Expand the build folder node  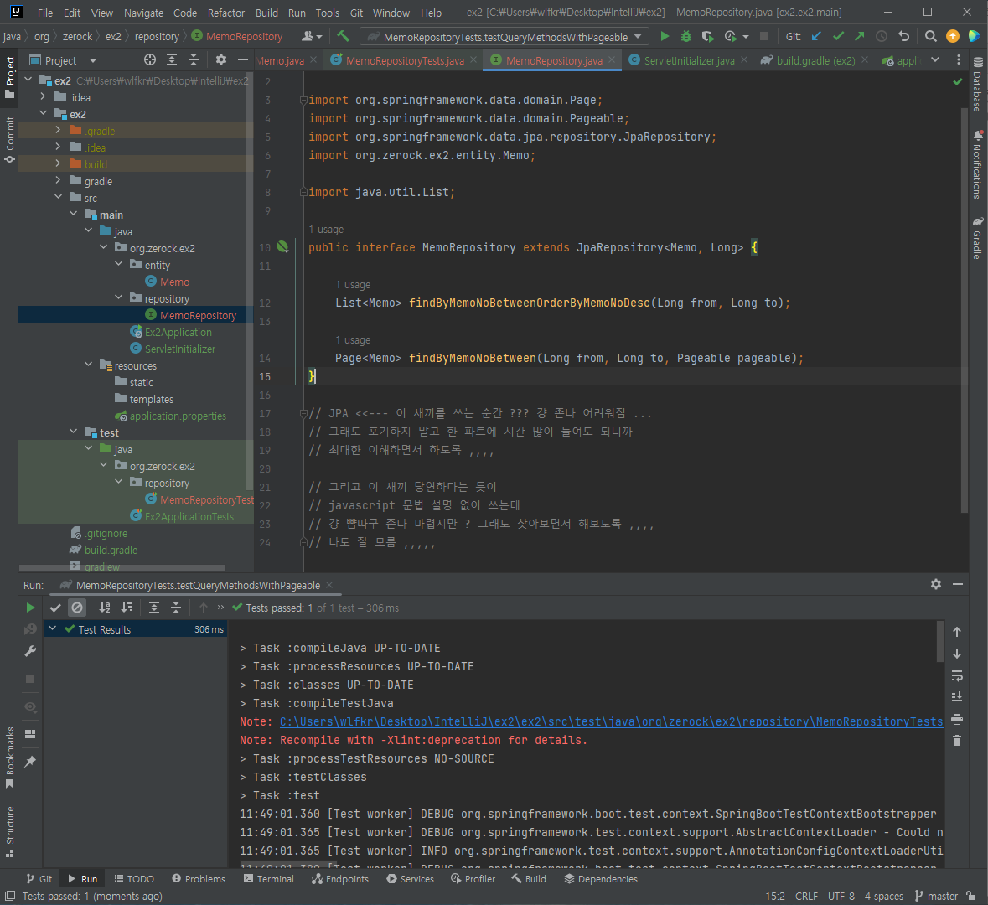tap(58, 163)
